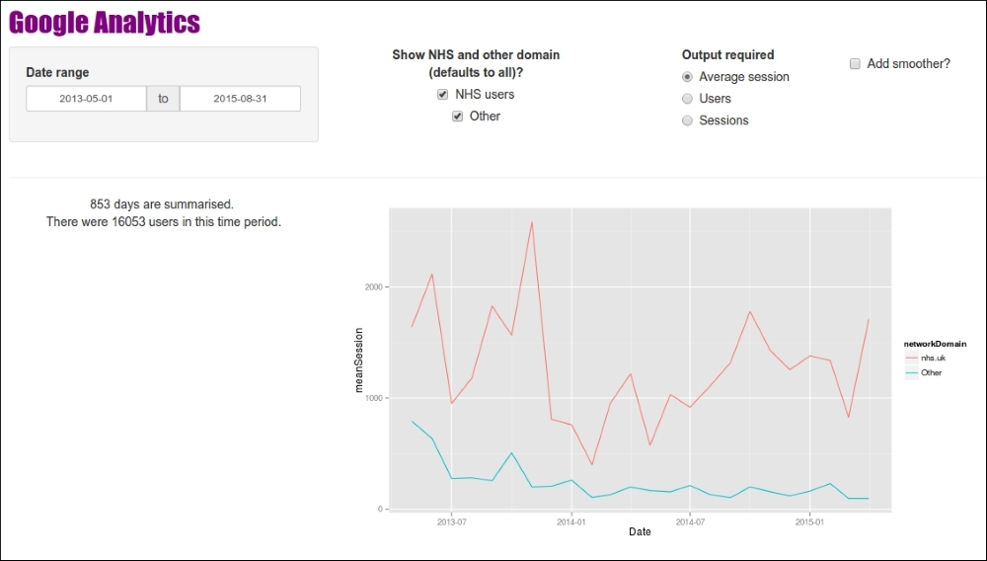Click the networkDomain legend title
987x561 pixels.
click(935, 344)
